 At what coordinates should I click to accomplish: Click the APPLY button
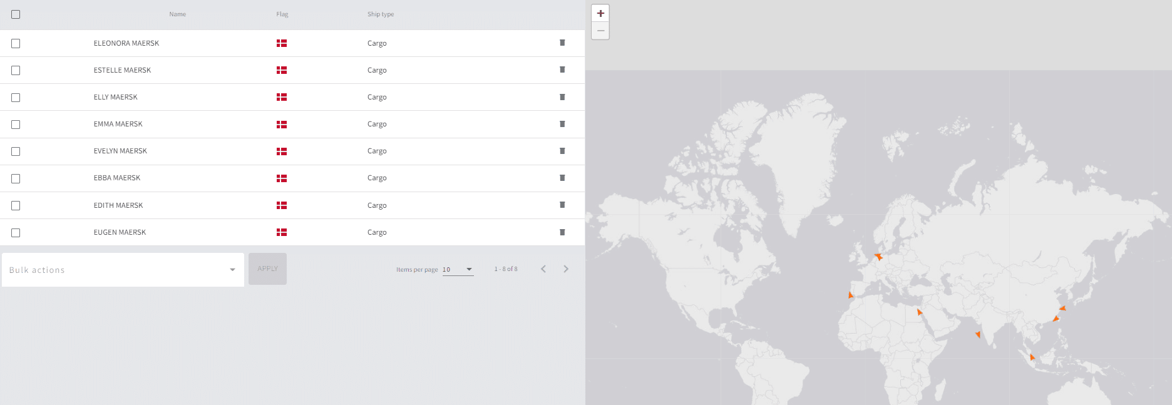coord(267,269)
